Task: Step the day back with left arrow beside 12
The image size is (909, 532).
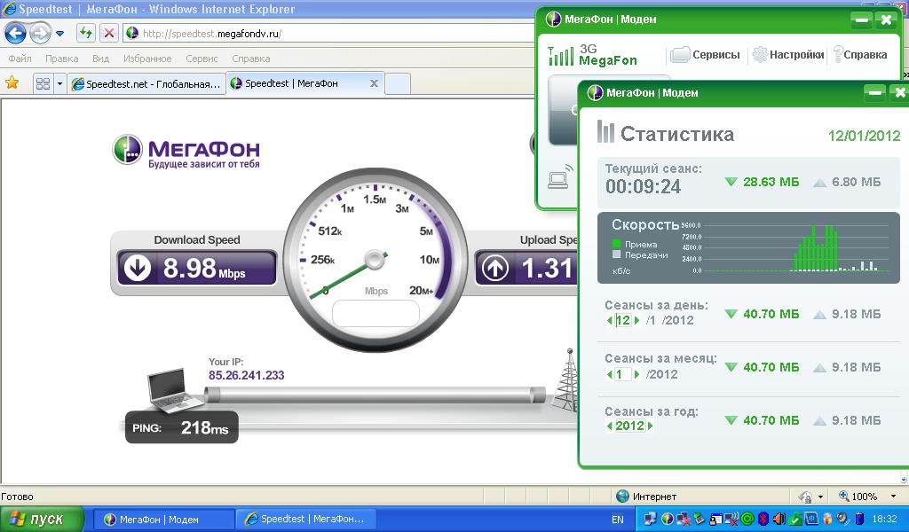Action: coord(609,320)
